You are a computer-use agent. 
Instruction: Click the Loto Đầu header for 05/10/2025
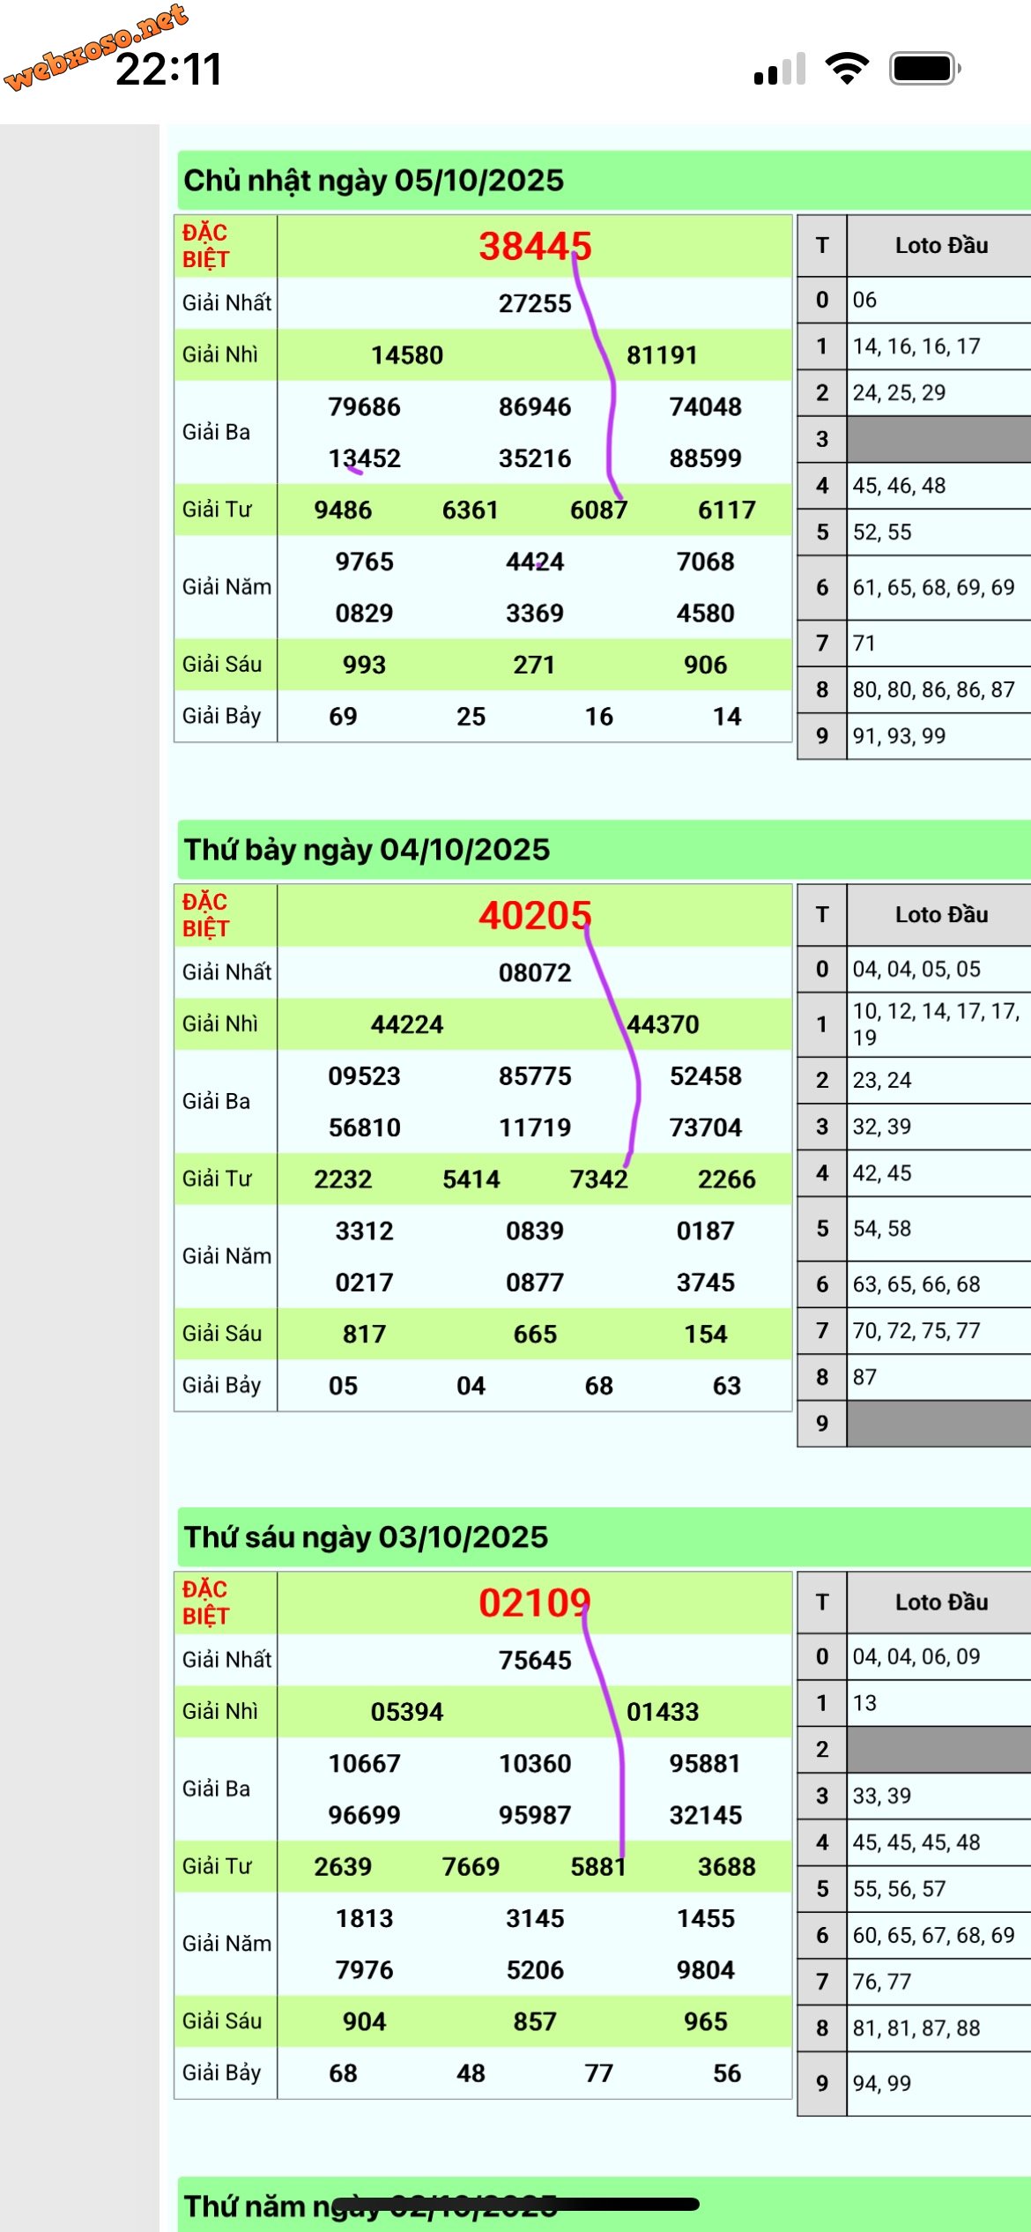pos(940,246)
